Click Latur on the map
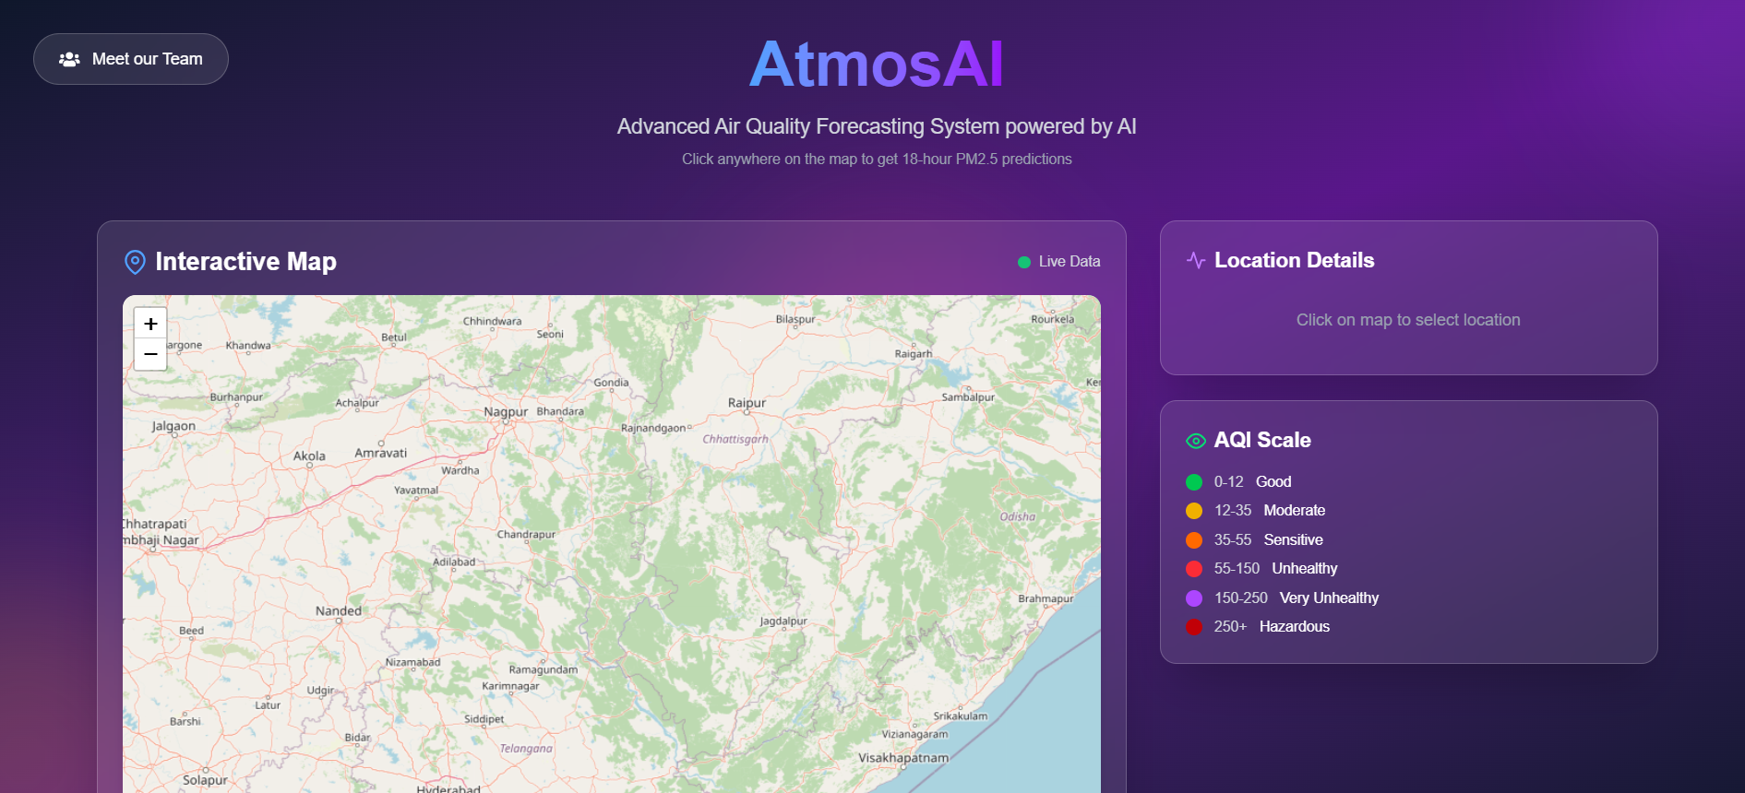 coord(268,705)
